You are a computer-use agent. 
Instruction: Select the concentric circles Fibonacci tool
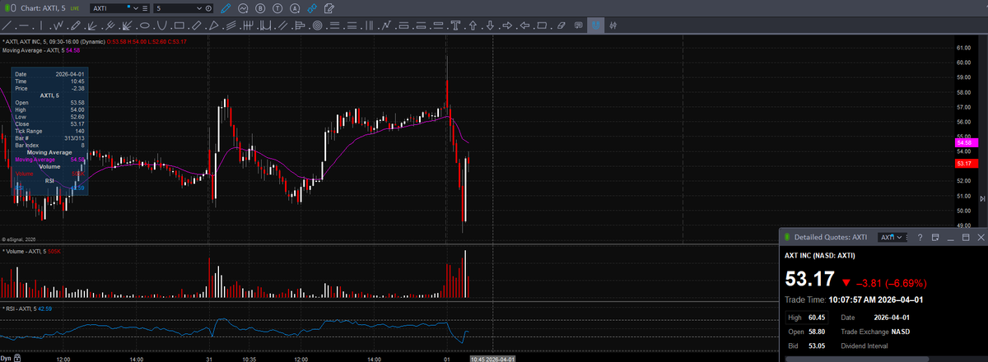coord(318,26)
